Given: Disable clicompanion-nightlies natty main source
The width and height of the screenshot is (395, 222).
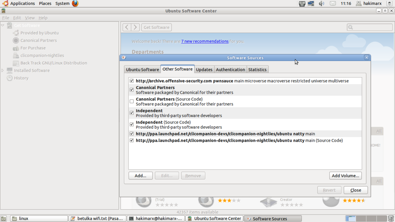Looking at the screenshot, I should coord(132,134).
